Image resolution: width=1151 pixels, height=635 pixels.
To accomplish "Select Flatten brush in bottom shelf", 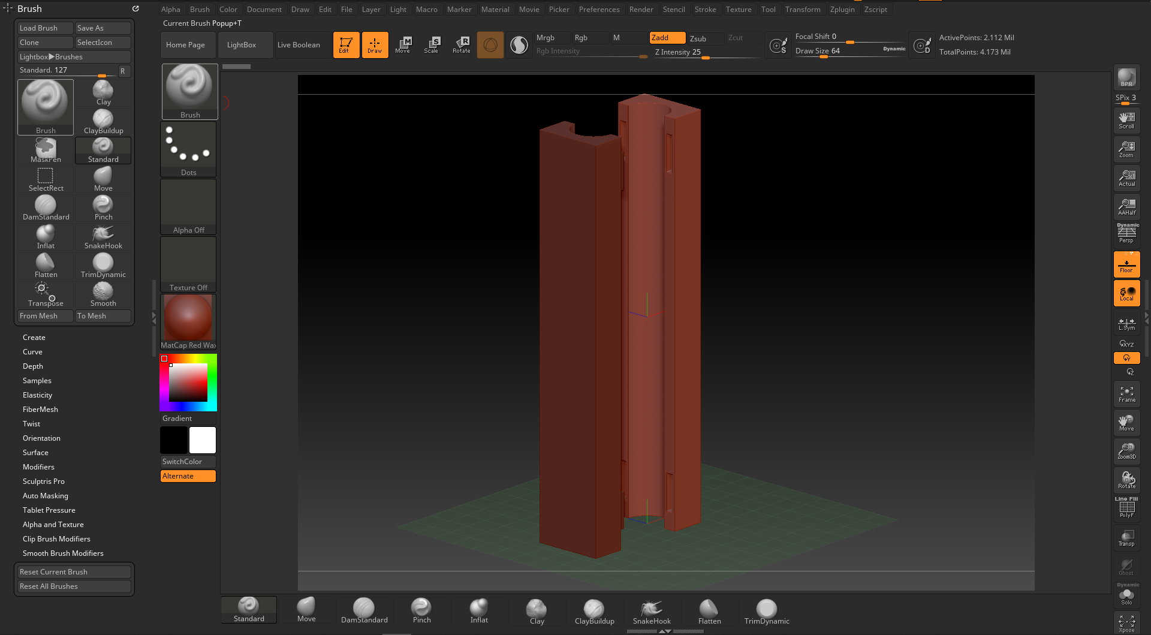I will pos(709,611).
